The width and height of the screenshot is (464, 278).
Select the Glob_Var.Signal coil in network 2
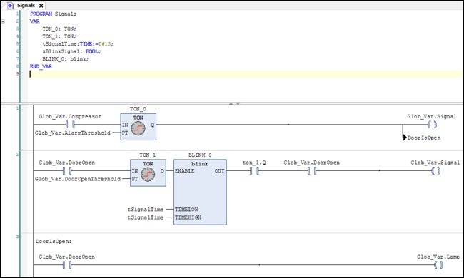435,171
